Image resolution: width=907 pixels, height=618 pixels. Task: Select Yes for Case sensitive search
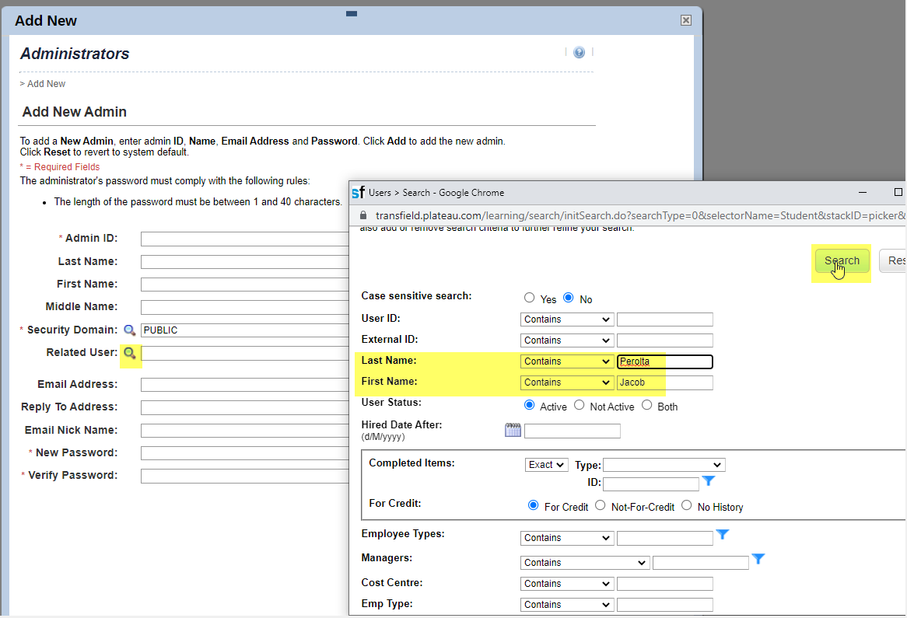(x=530, y=298)
